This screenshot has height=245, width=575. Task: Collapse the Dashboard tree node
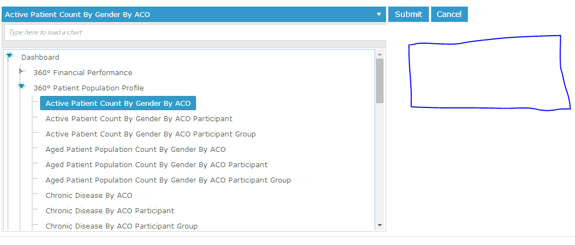pos(9,56)
